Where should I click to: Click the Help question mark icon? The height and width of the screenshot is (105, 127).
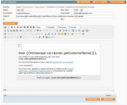(x=66, y=31)
